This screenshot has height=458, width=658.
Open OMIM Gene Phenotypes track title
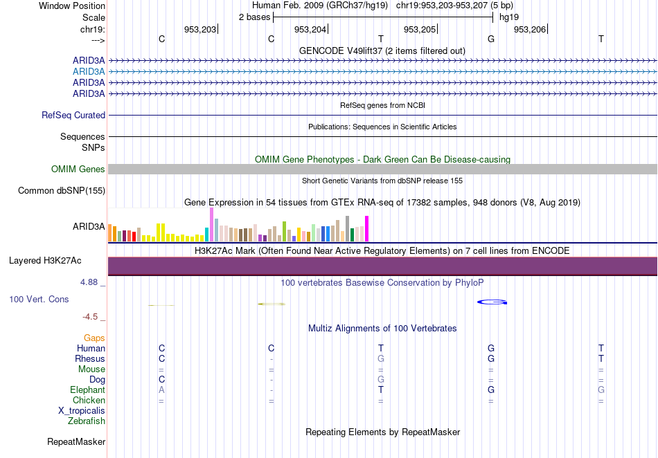(382, 160)
